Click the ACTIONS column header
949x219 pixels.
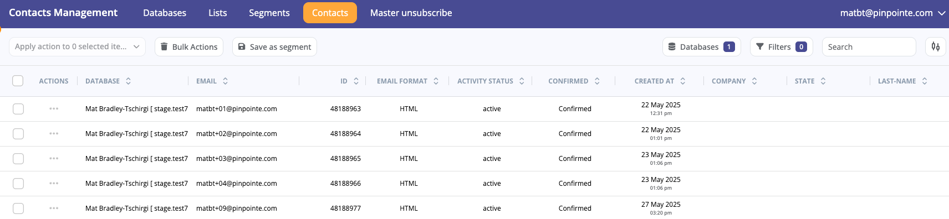point(54,81)
